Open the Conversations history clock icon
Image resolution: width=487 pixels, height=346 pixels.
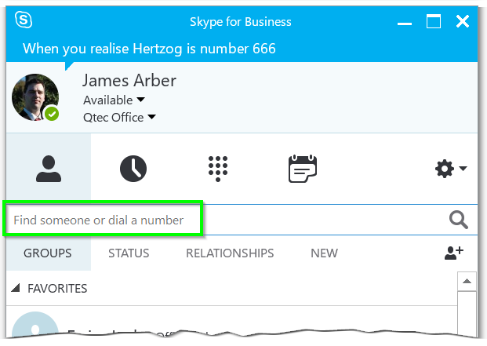[x=133, y=169]
